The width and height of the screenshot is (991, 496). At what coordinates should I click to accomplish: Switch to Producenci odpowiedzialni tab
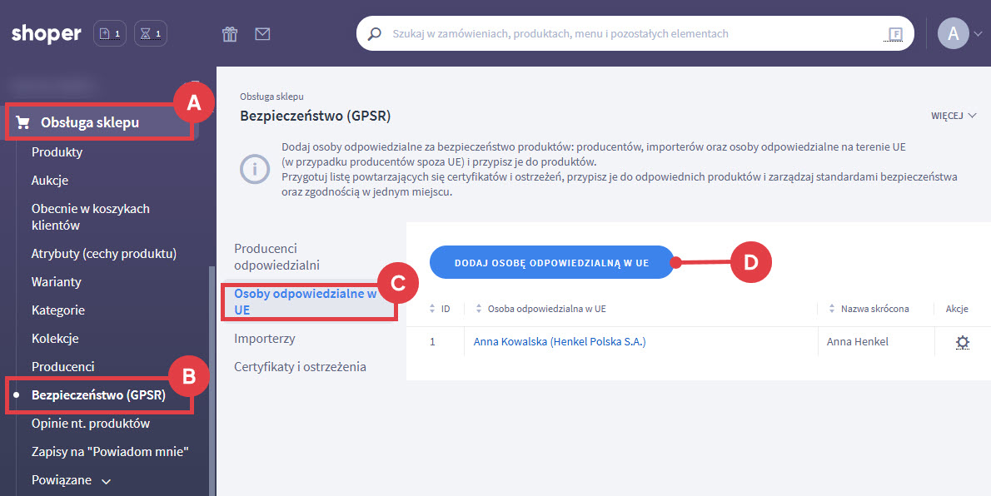coord(278,256)
